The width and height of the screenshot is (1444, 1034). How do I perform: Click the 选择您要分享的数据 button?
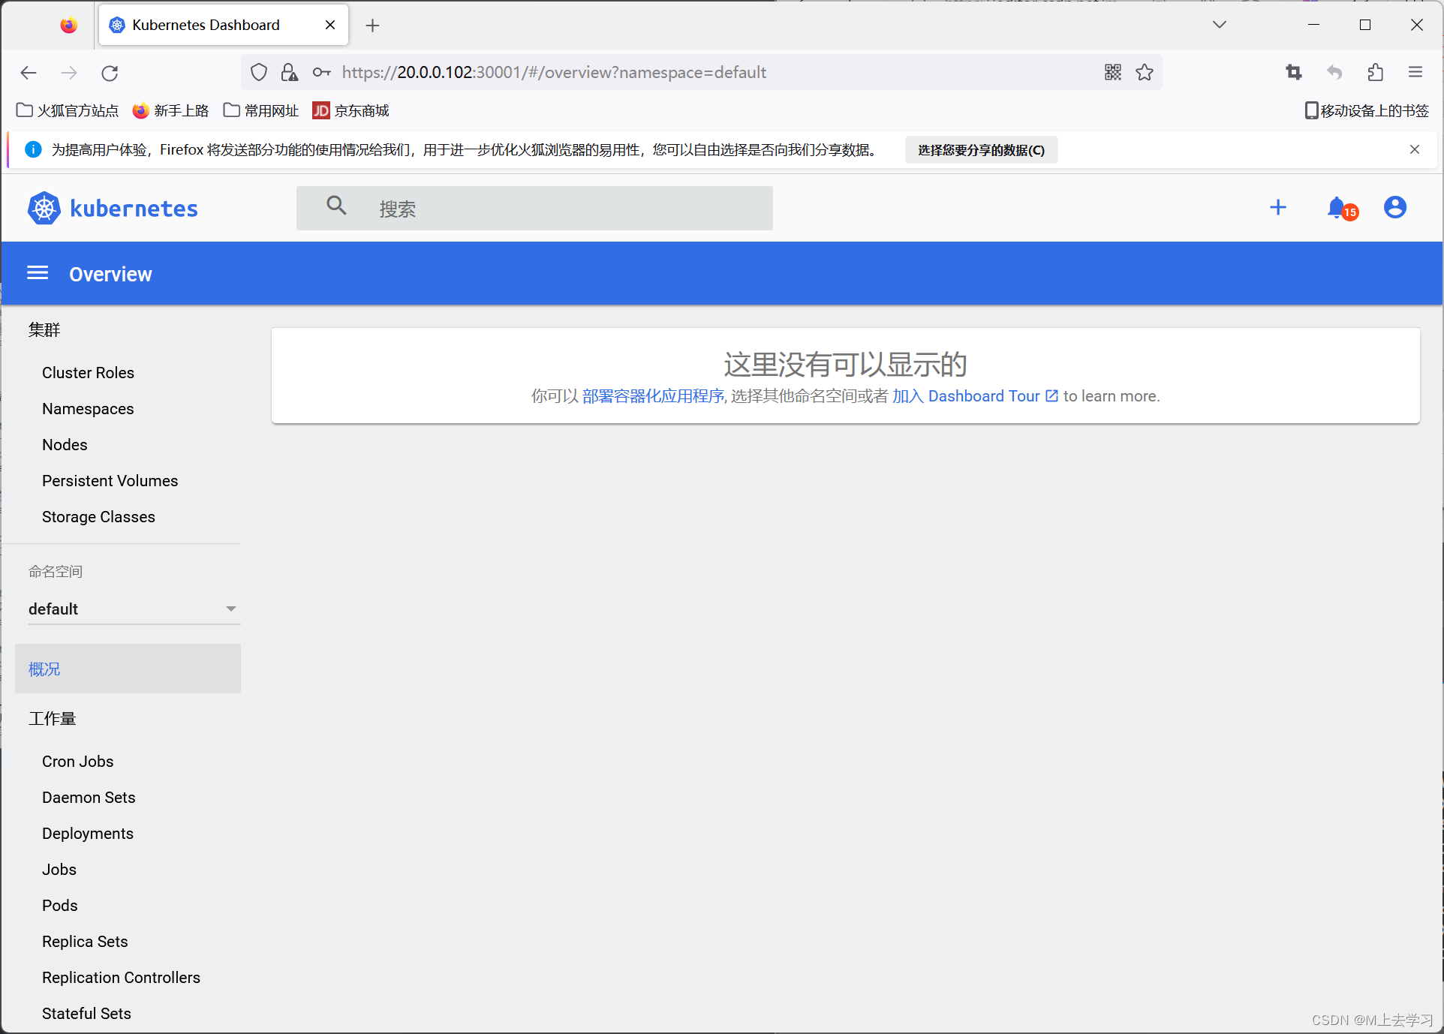coord(981,150)
